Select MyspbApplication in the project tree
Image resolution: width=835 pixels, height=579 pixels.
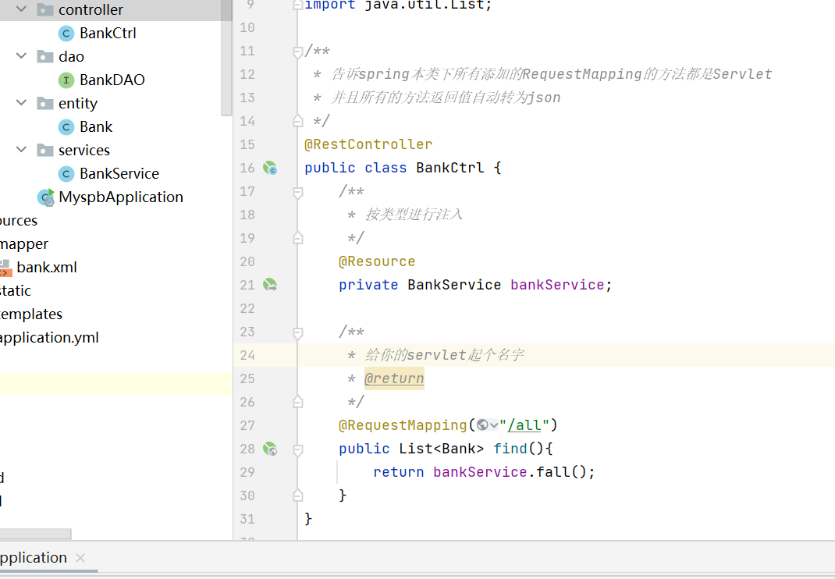pyautogui.click(x=121, y=197)
